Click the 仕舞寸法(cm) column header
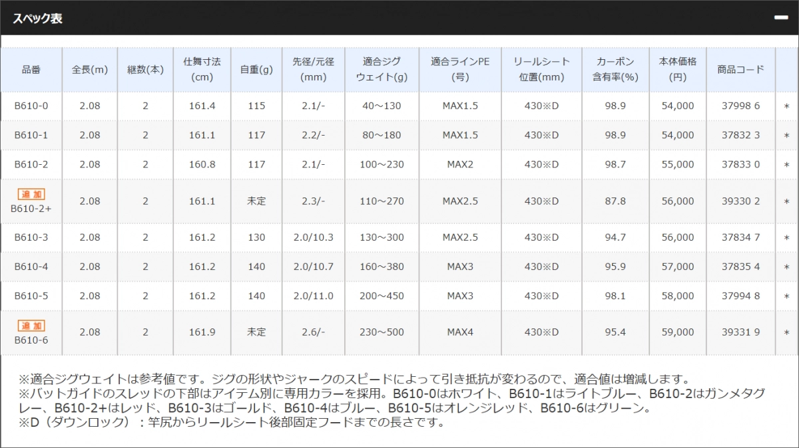 pyautogui.click(x=202, y=69)
